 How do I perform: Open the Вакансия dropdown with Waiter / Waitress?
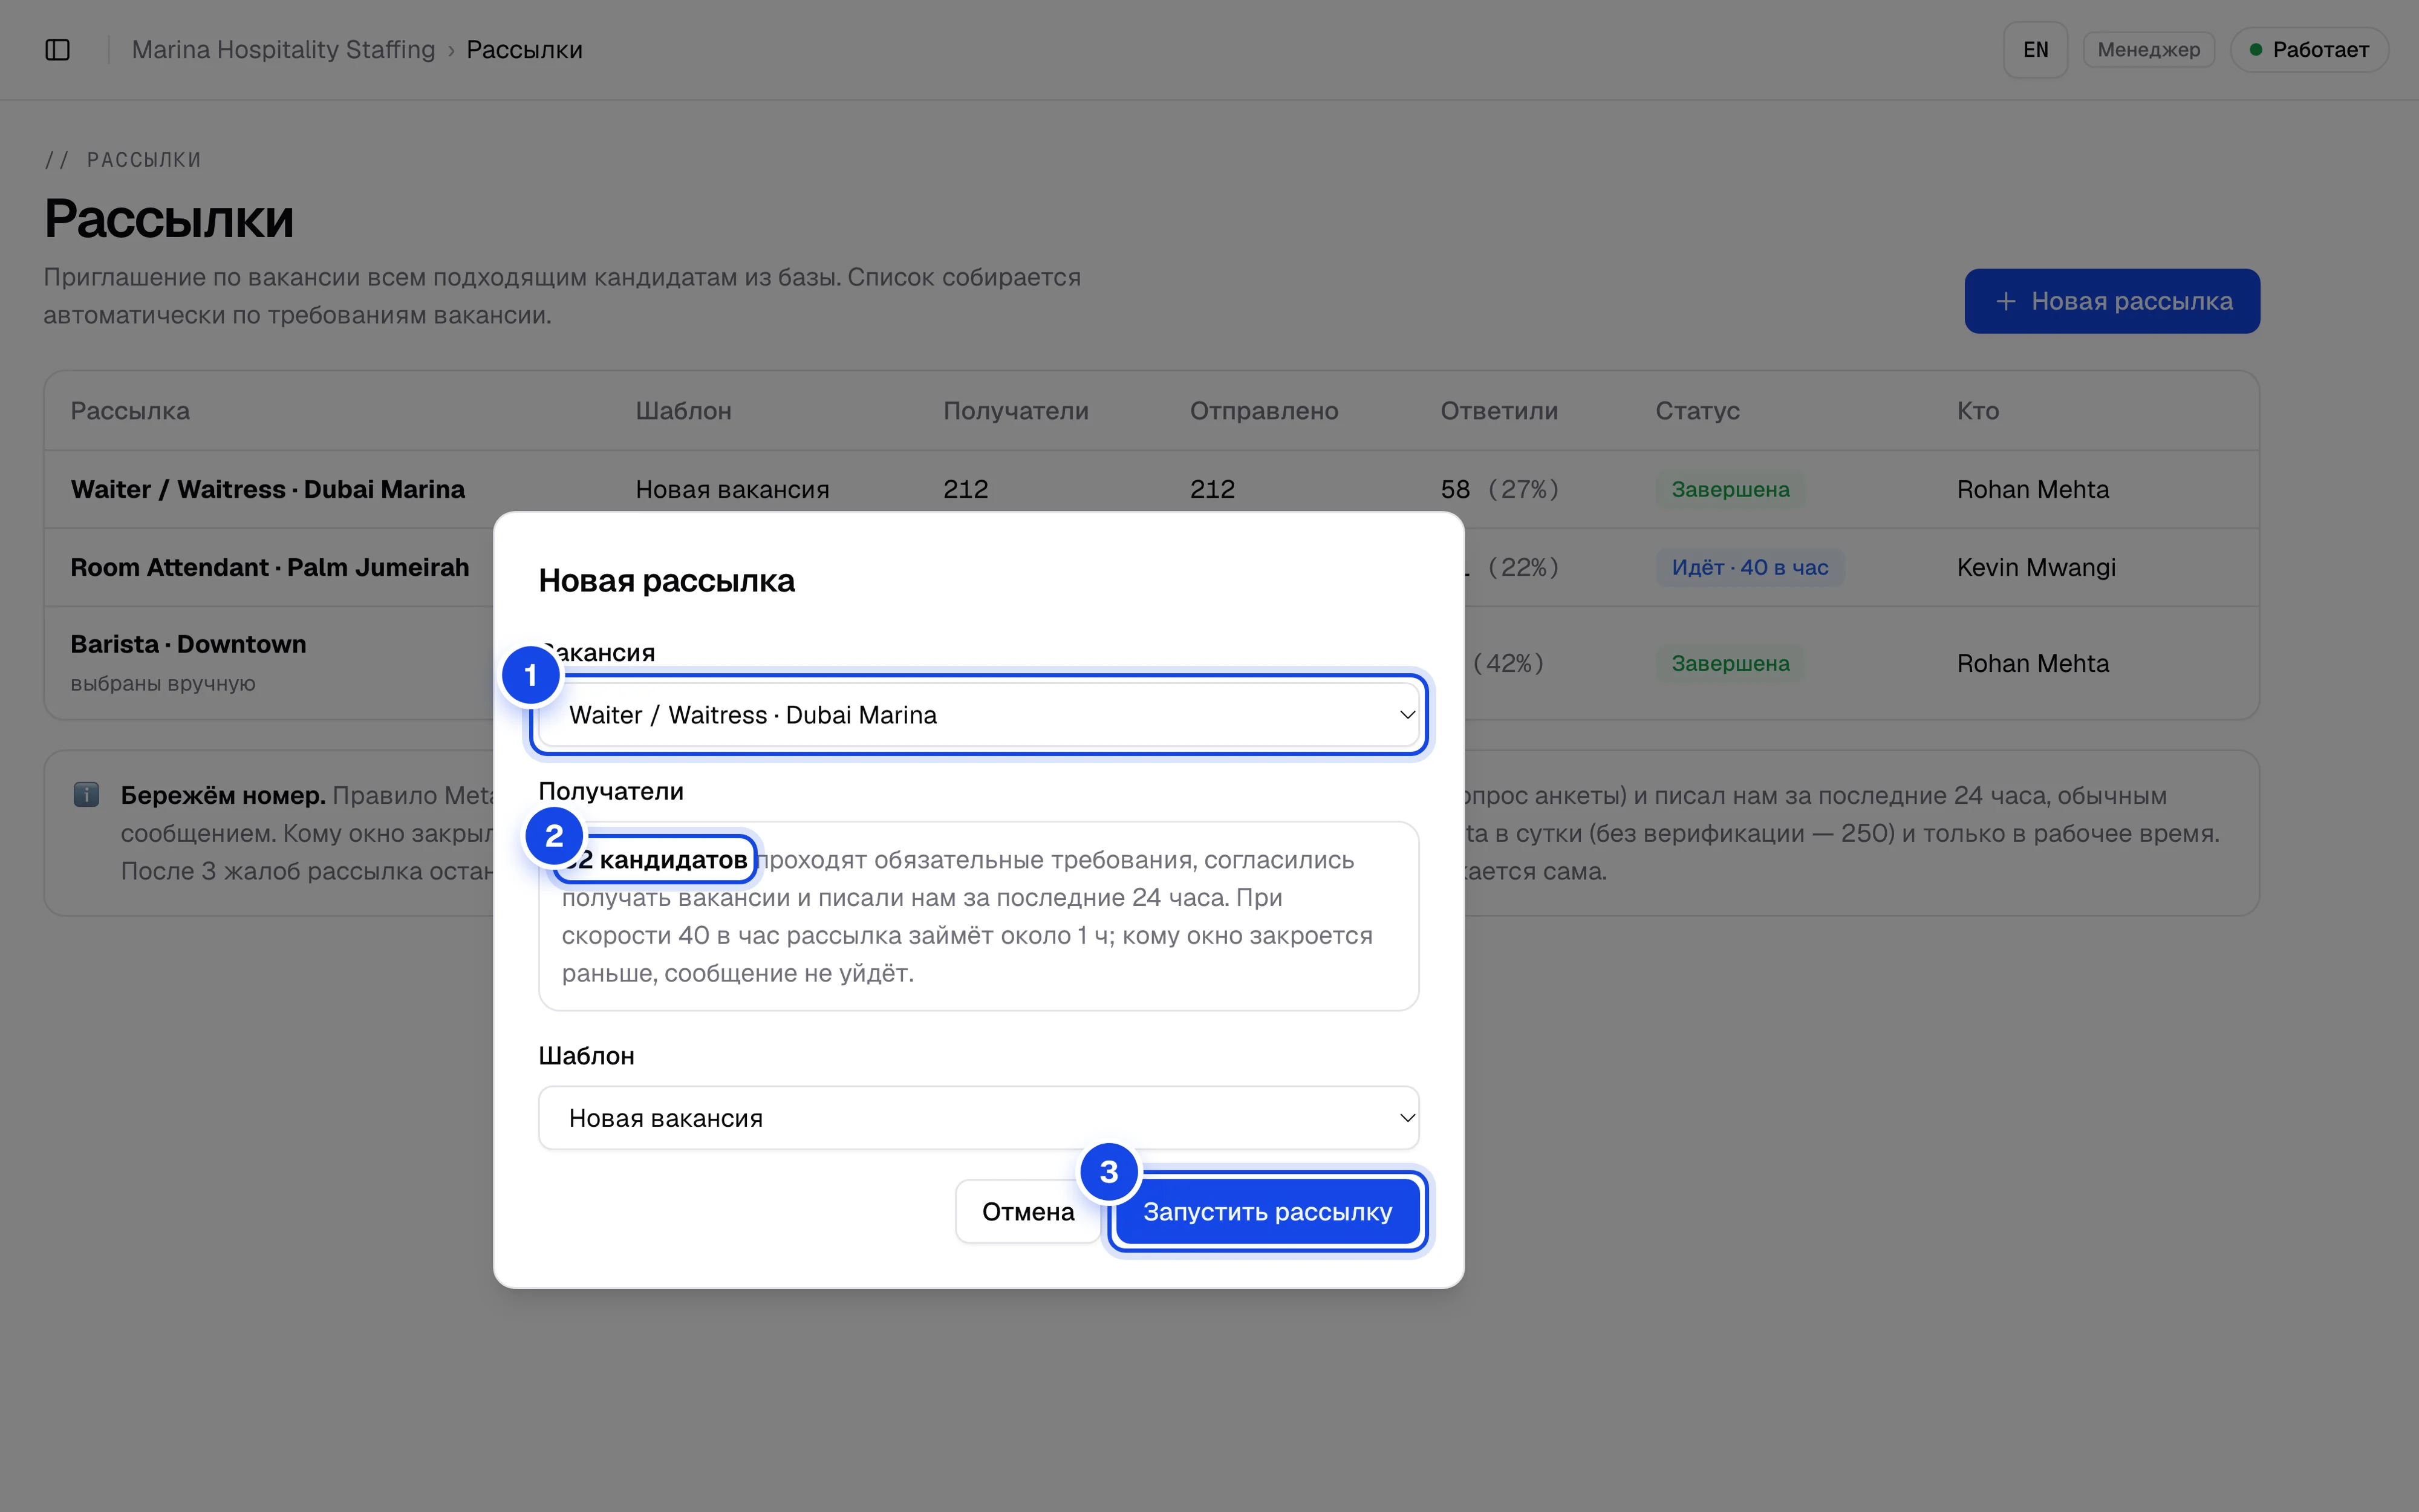[978, 715]
